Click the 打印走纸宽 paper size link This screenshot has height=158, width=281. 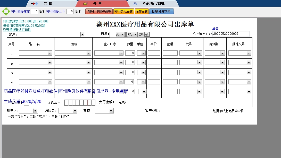coord(26,21)
